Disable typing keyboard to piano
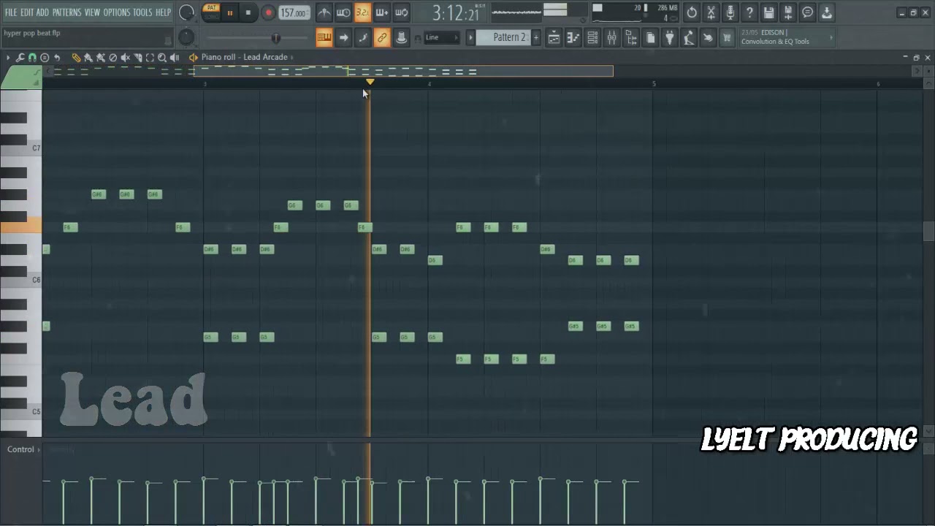935x526 pixels. pyautogui.click(x=324, y=38)
